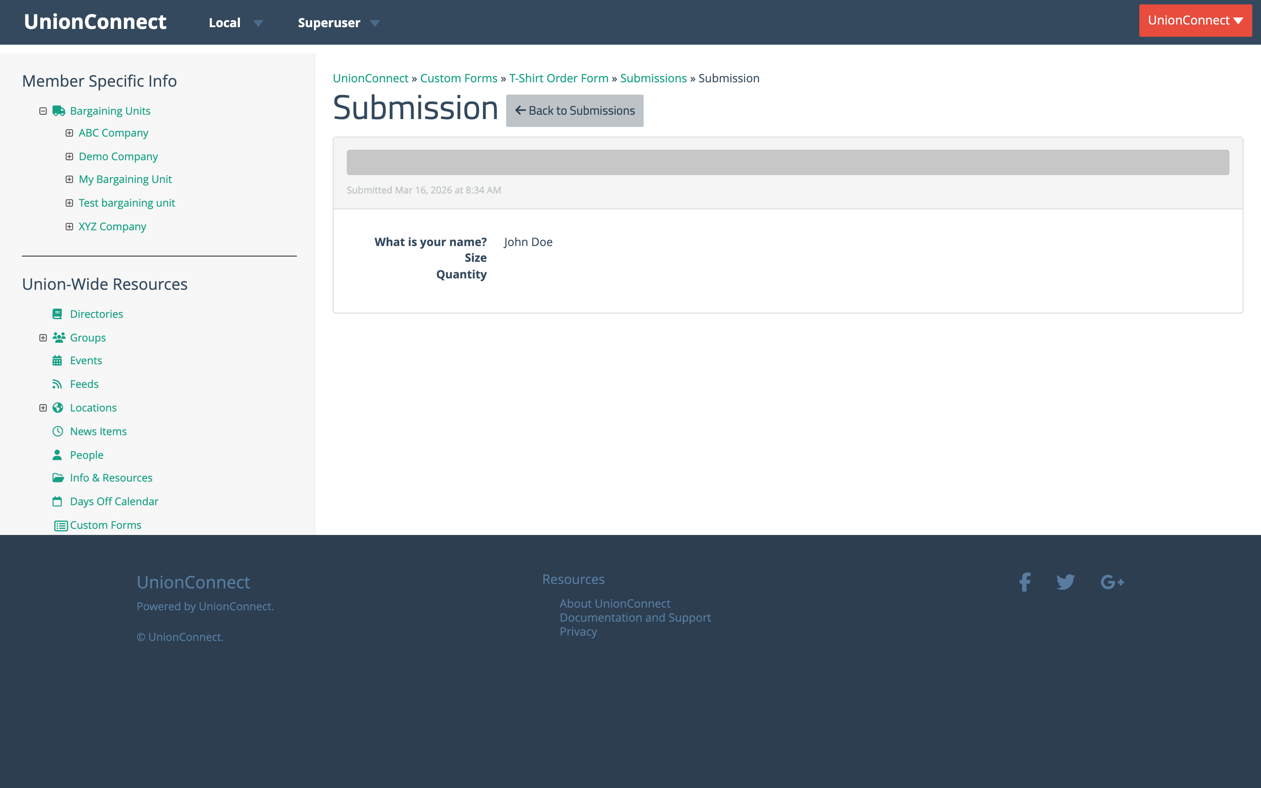
Task: Expand the My Bargaining Unit node
Action: coord(69,179)
